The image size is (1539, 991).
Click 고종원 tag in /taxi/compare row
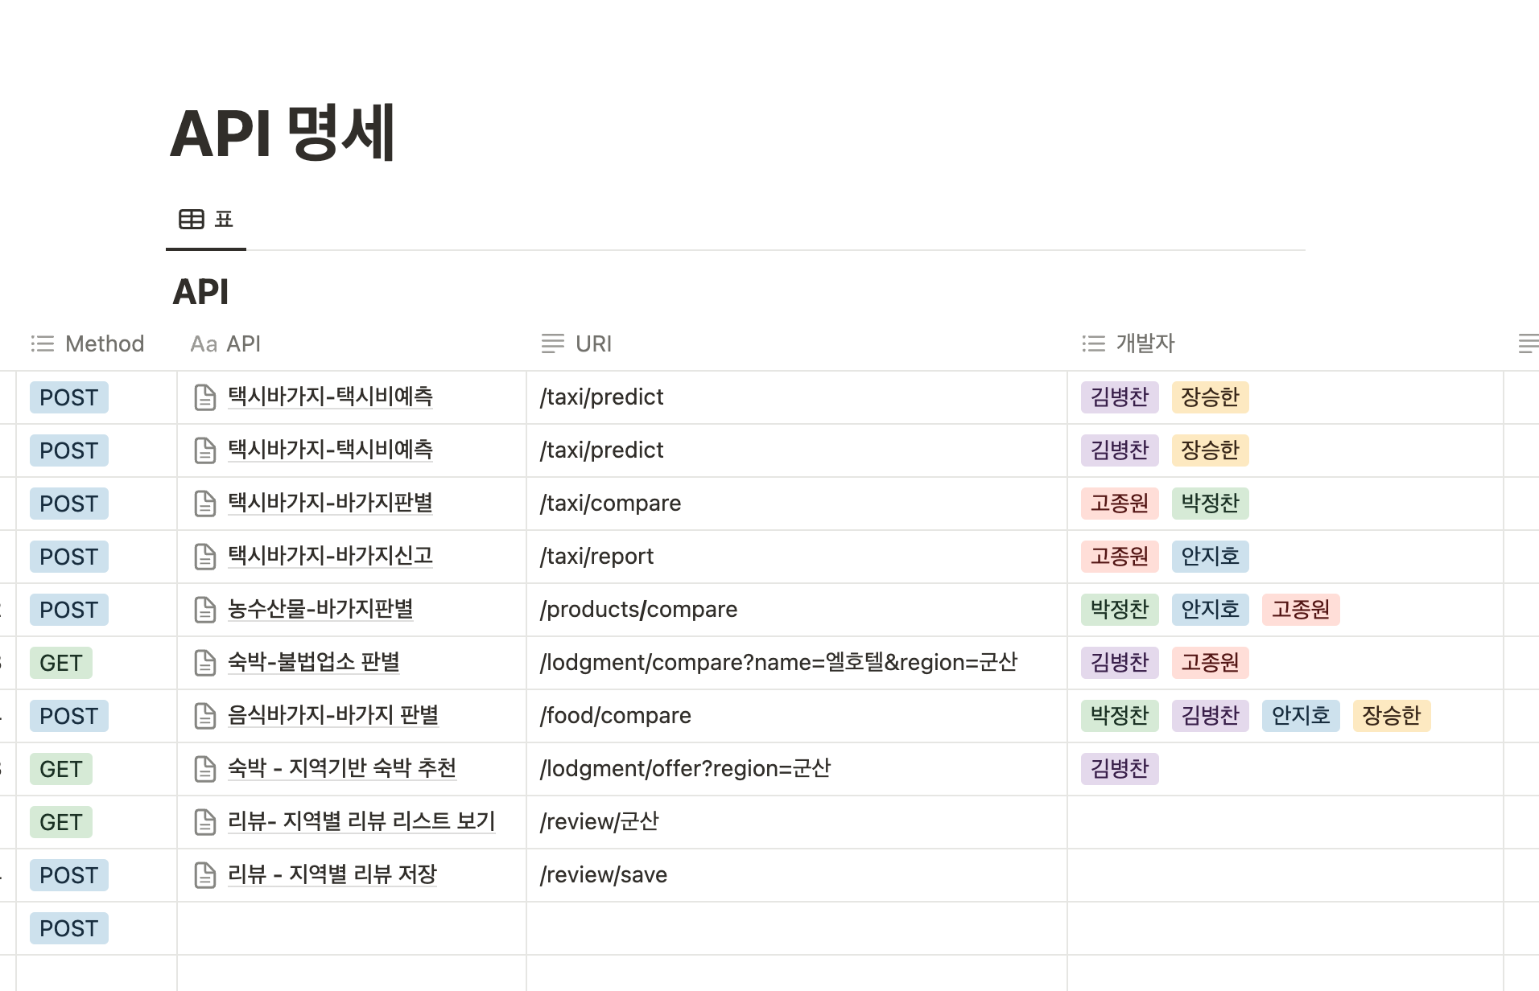point(1120,504)
